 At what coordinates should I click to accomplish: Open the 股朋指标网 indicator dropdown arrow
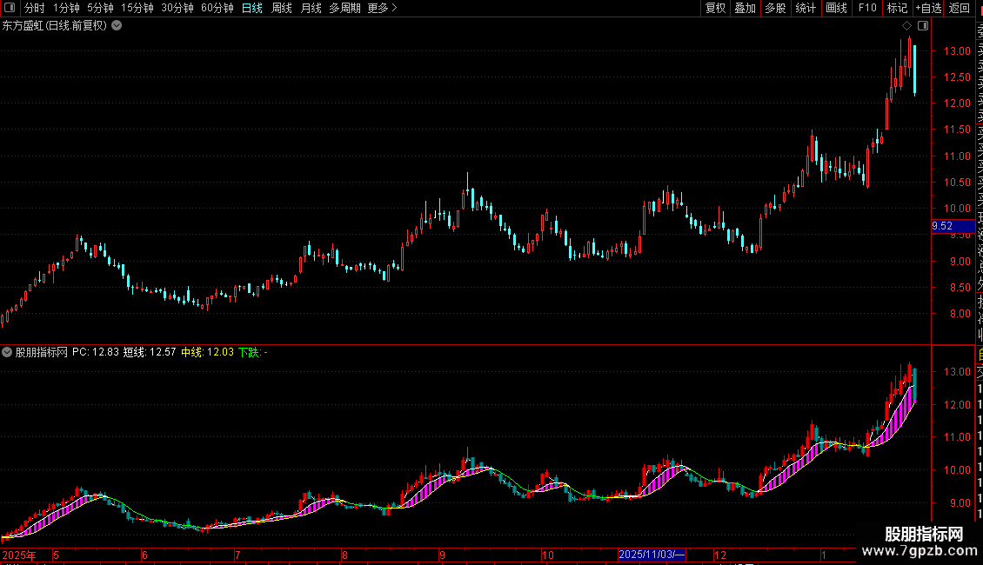[x=7, y=352]
